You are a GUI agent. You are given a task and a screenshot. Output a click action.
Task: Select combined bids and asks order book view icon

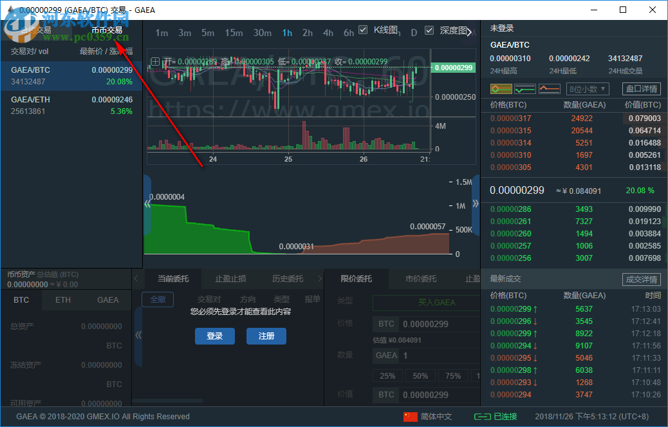[x=501, y=88]
